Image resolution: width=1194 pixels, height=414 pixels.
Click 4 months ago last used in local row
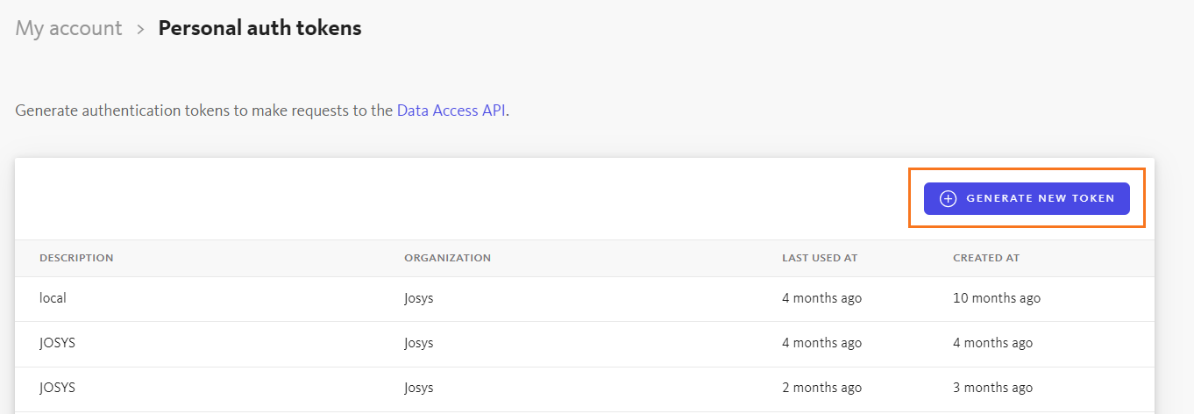point(821,298)
